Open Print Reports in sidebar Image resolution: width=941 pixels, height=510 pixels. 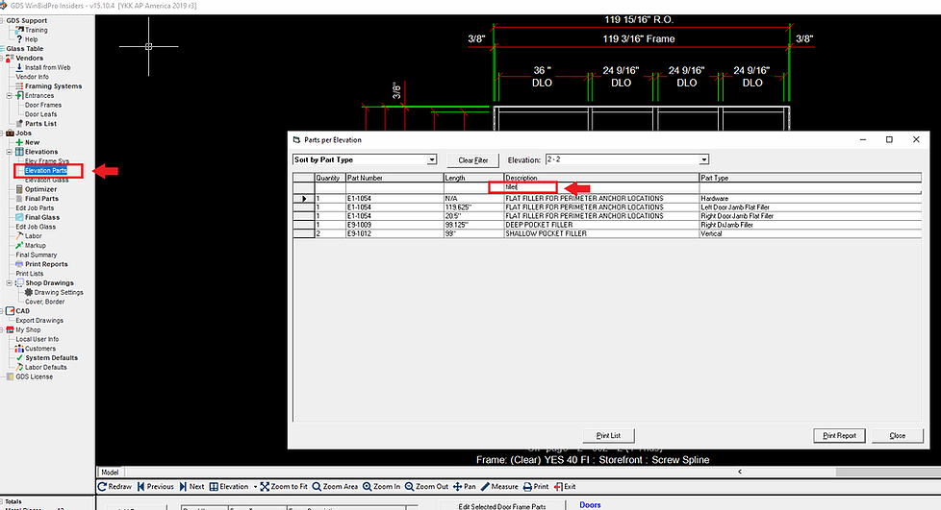click(x=45, y=264)
